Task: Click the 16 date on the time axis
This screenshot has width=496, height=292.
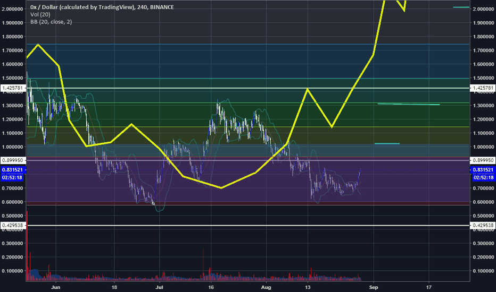Action: pos(211,287)
